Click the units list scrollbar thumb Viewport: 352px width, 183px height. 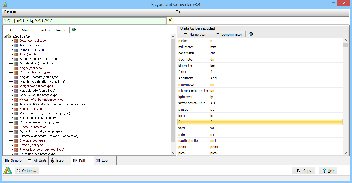click(345, 45)
